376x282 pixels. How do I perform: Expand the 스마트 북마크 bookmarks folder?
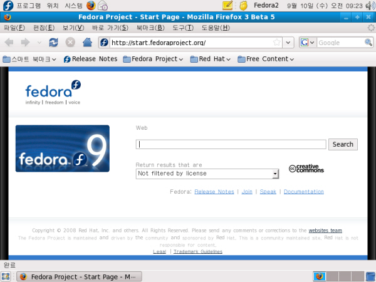click(x=29, y=59)
